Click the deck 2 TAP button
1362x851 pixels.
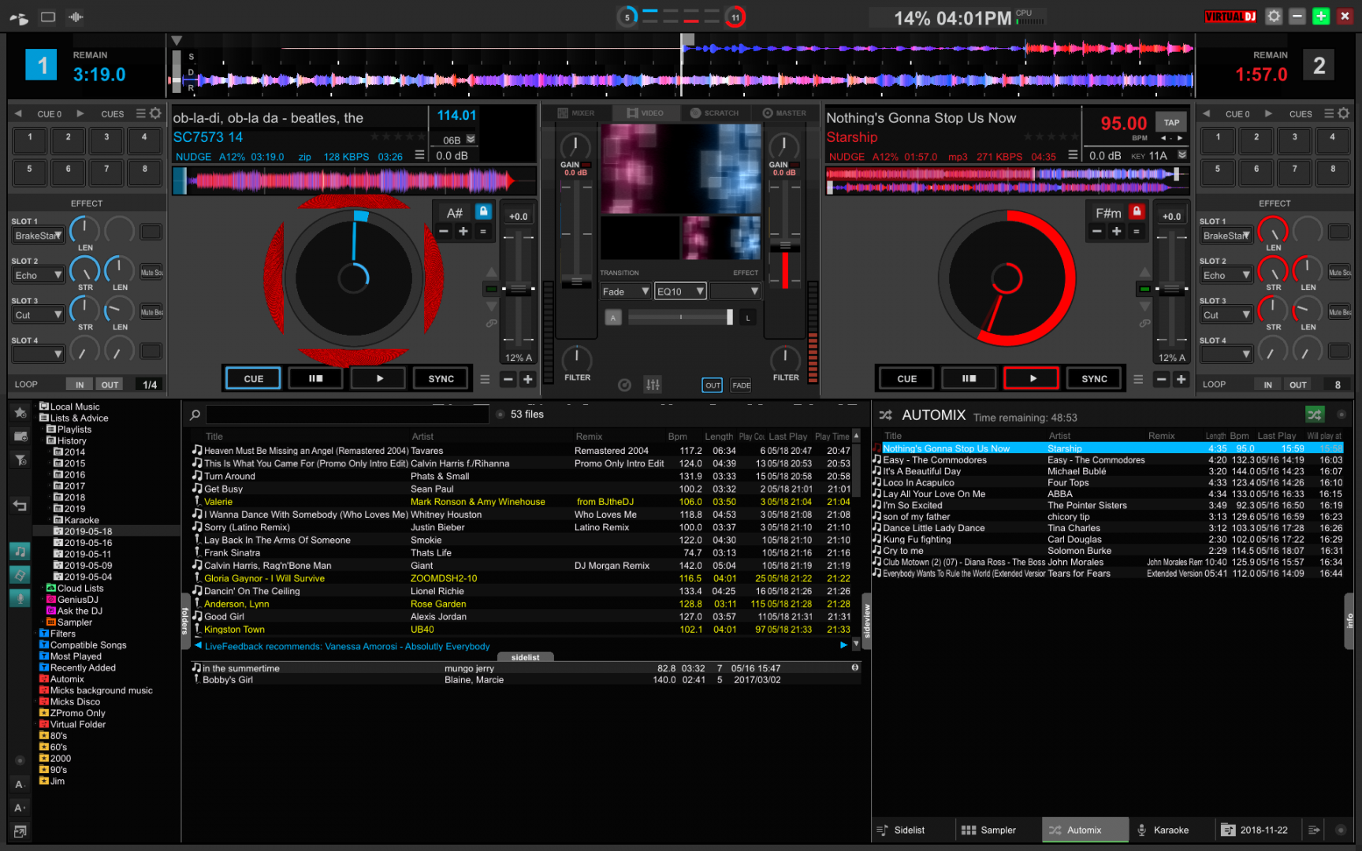click(x=1171, y=122)
